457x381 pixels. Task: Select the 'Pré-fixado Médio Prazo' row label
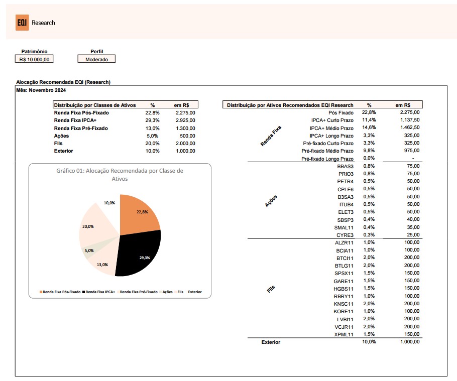(x=327, y=151)
